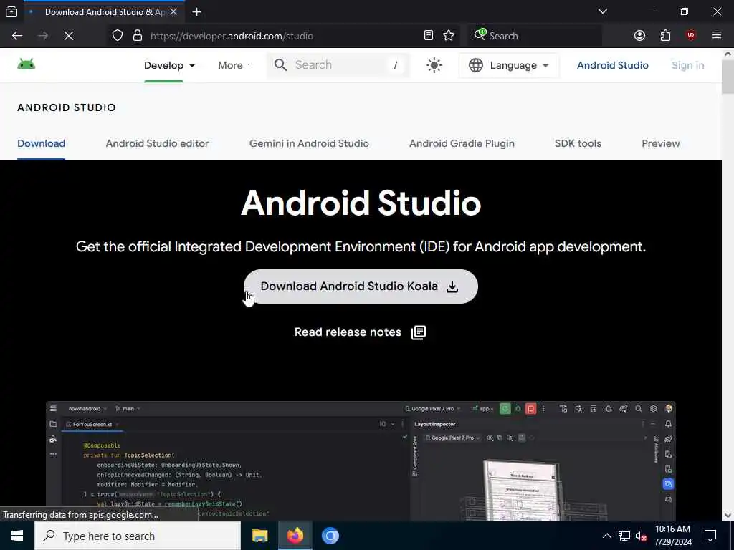Click the Read release notes link

pos(360,332)
